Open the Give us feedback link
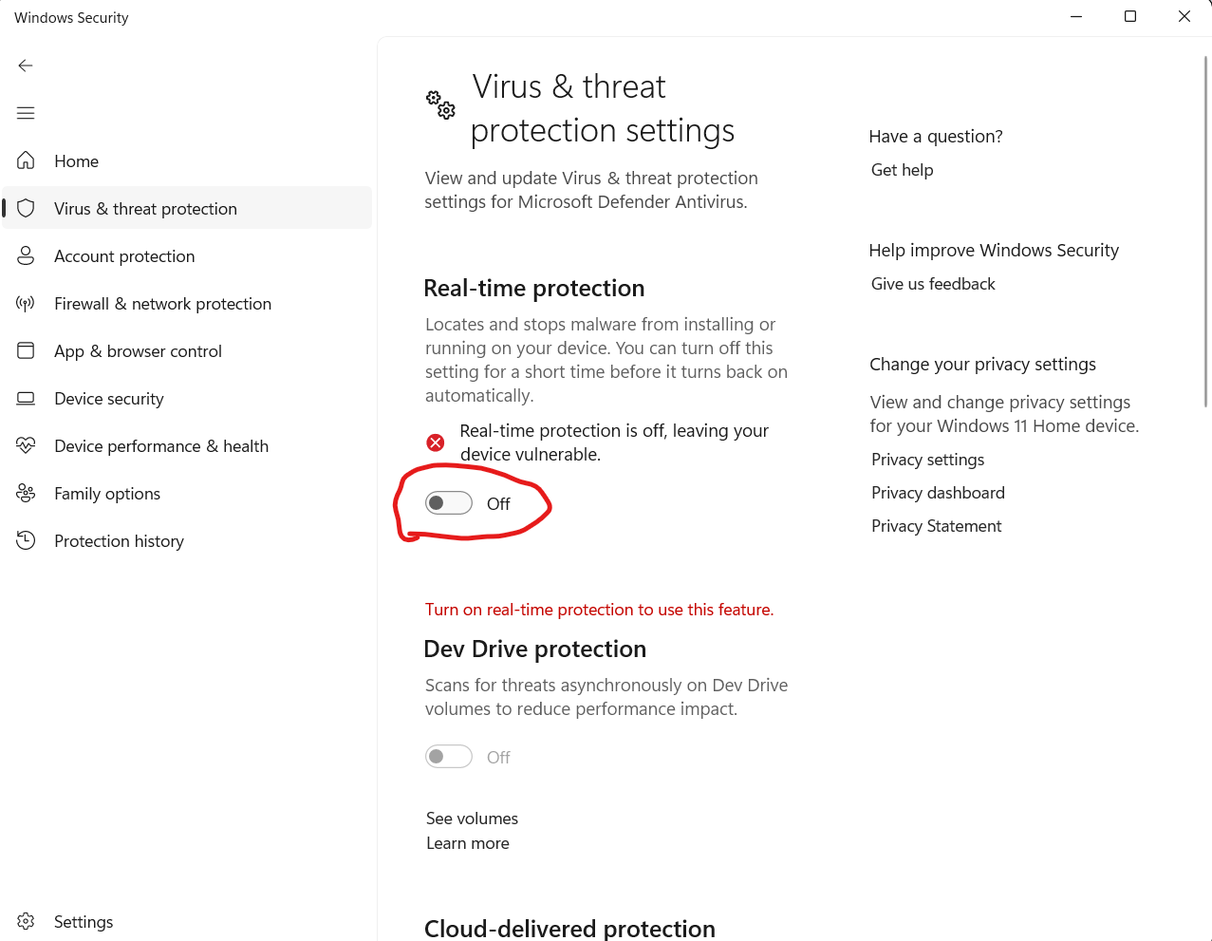1212x941 pixels. 933,284
